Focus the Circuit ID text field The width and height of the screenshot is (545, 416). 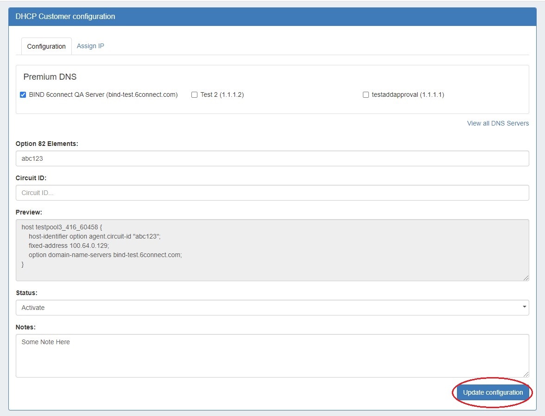[272, 193]
